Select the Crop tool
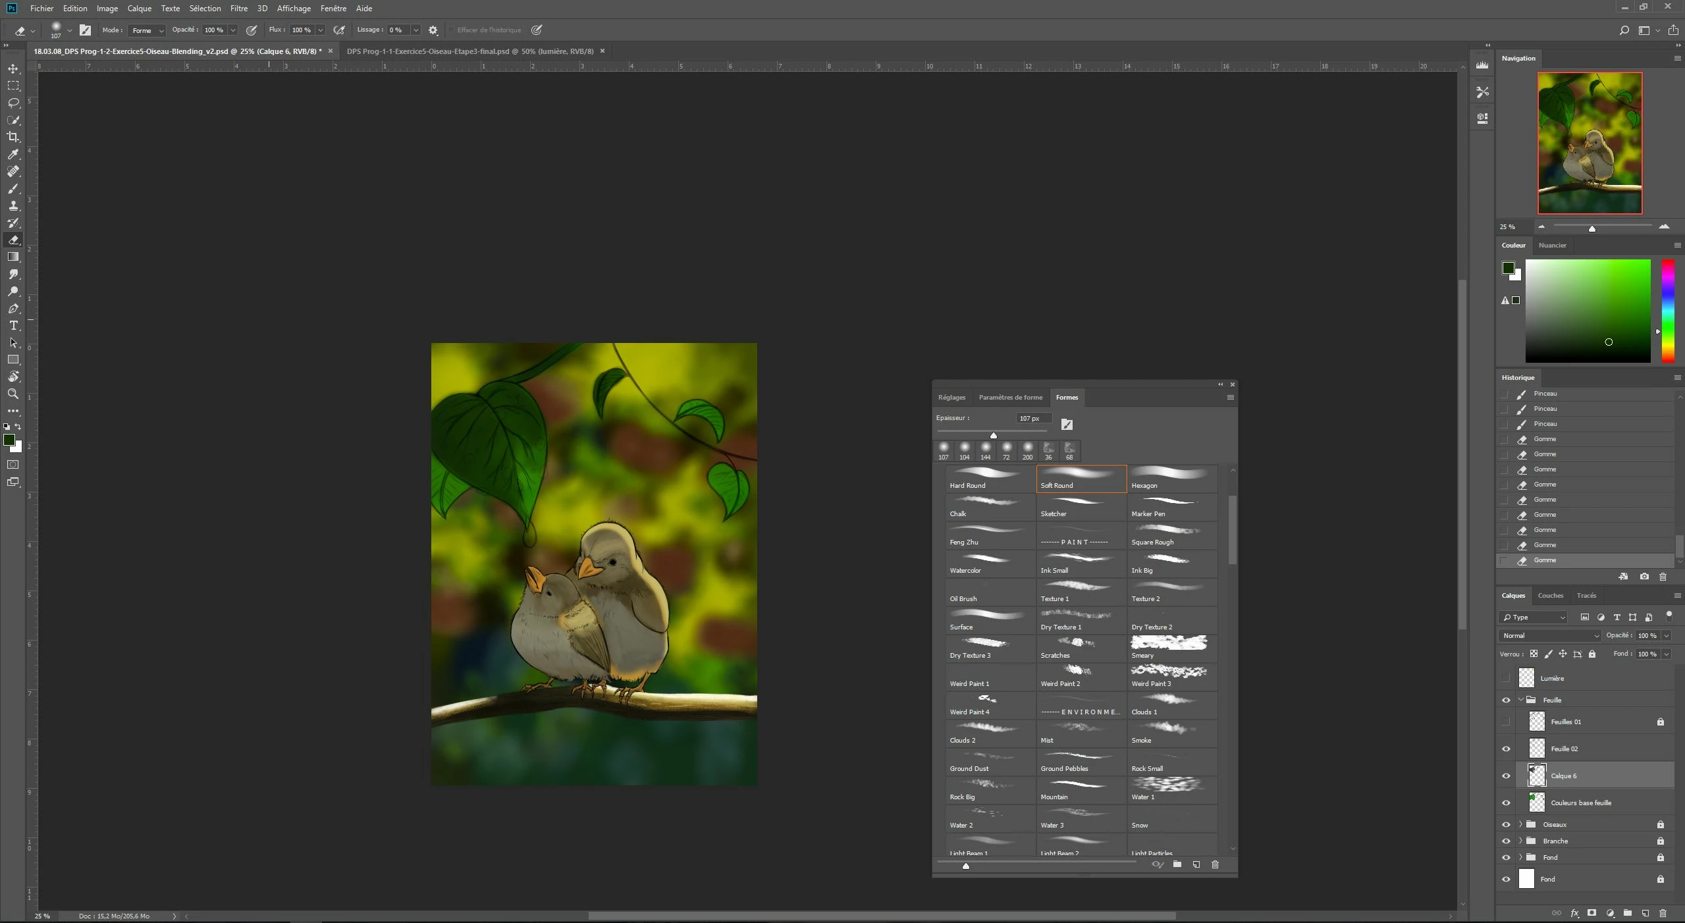This screenshot has width=1685, height=923. point(13,137)
